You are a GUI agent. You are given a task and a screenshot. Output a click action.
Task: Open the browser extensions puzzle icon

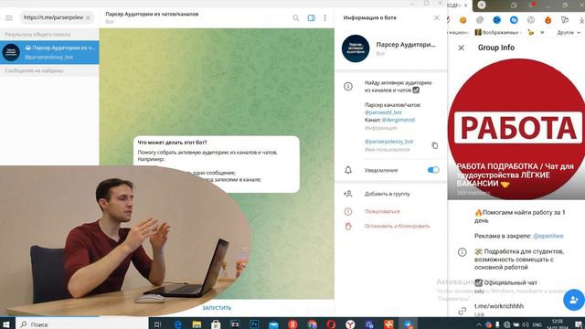point(565,20)
